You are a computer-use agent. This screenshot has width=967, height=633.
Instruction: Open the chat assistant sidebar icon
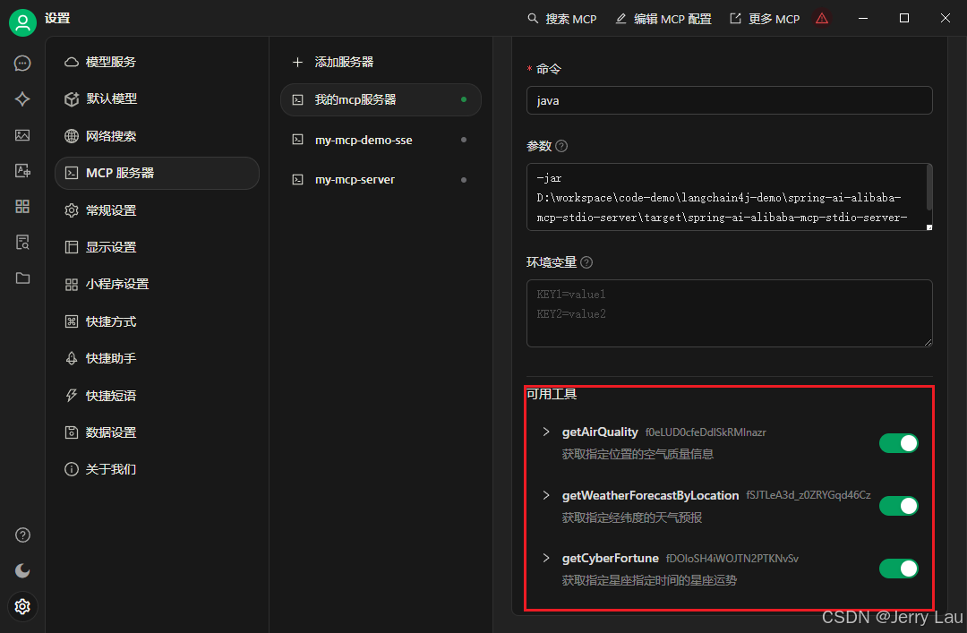point(22,63)
